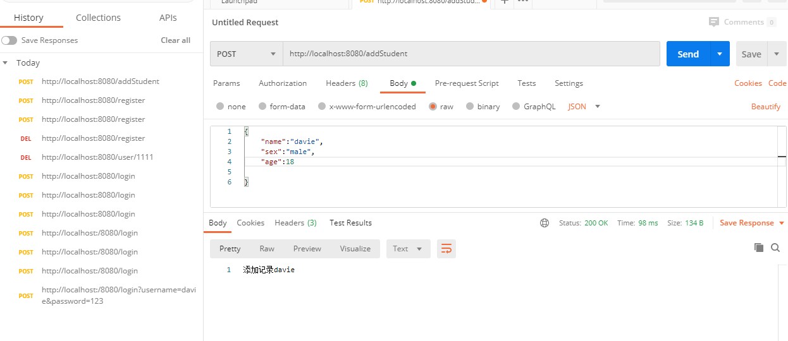This screenshot has height=341, width=788.
Task: Open the Cookies link near Code
Action: (748, 83)
